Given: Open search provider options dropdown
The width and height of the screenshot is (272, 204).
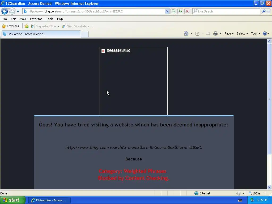Looking at the screenshot, I should click(x=269, y=11).
